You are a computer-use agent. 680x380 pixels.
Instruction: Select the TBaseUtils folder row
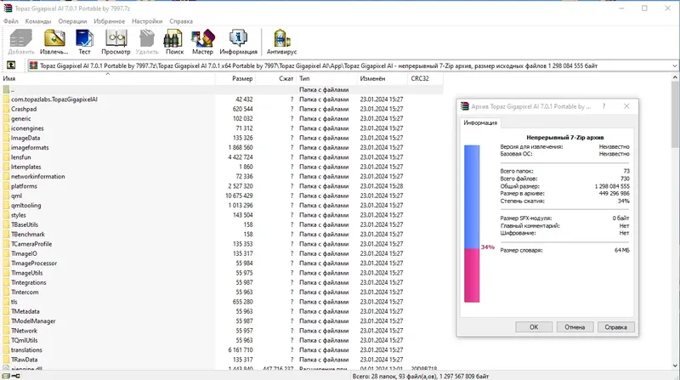pyautogui.click(x=222, y=224)
